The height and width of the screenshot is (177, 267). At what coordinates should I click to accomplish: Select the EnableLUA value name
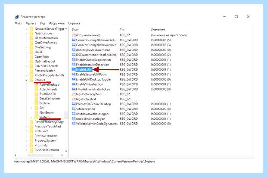[x=84, y=69]
